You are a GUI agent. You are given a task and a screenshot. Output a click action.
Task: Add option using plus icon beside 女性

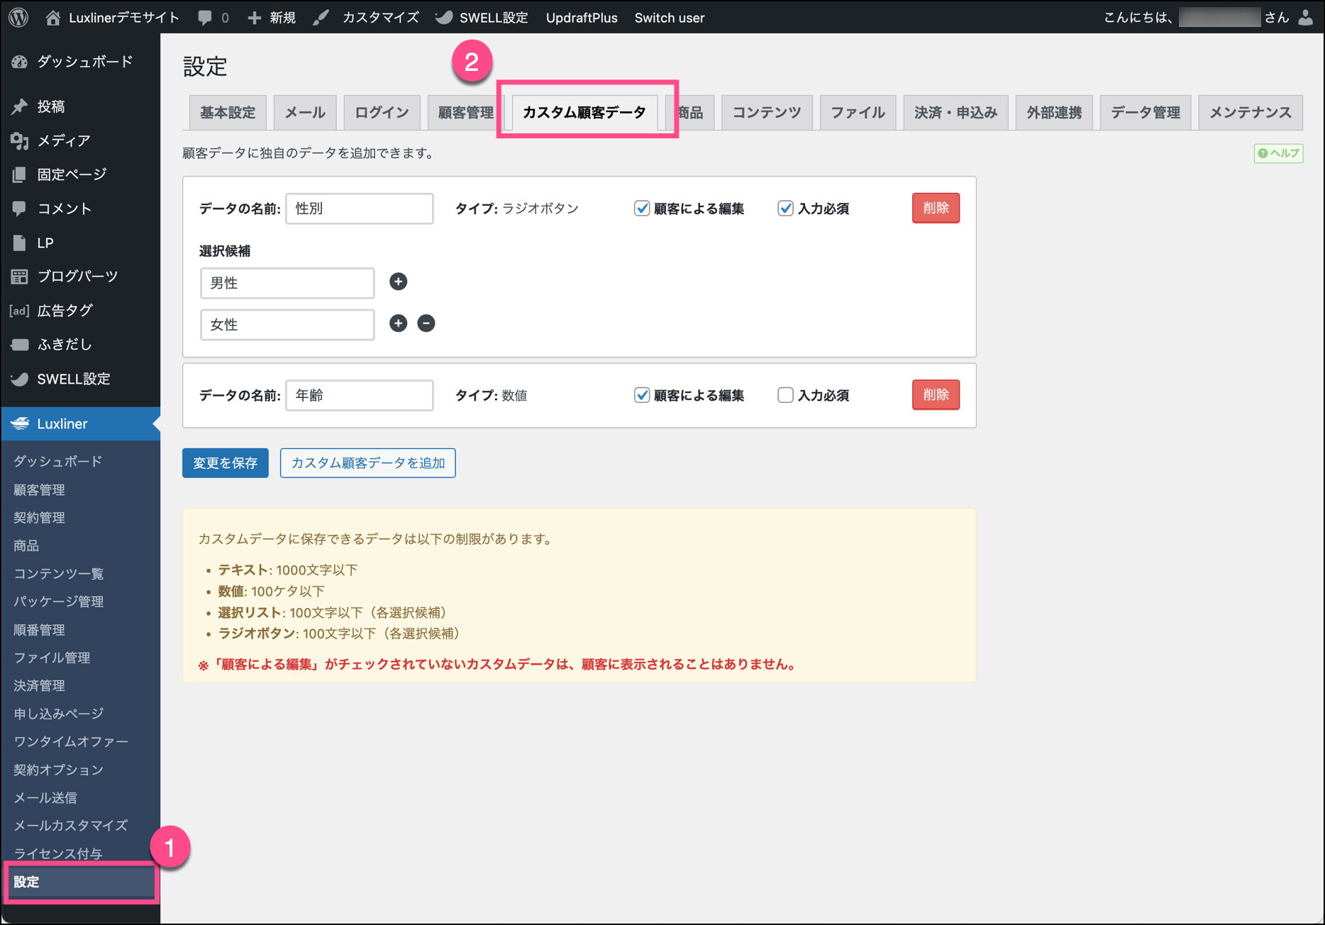399,323
